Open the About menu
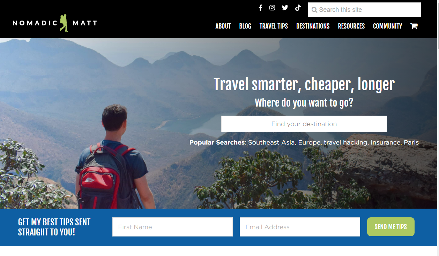Image resolution: width=439 pixels, height=256 pixels. 223,26
